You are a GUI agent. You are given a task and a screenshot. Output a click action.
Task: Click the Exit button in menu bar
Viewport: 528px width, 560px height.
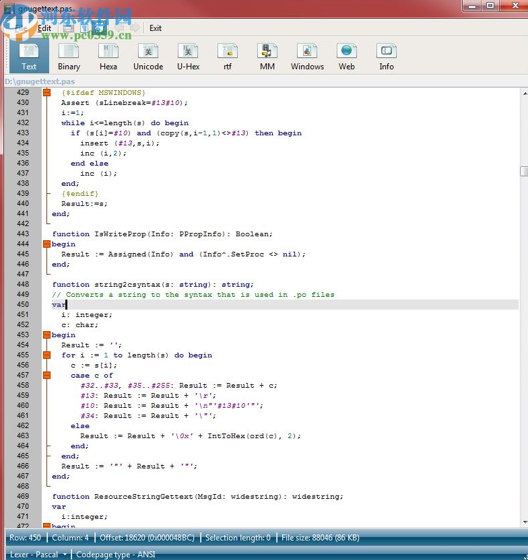point(156,28)
